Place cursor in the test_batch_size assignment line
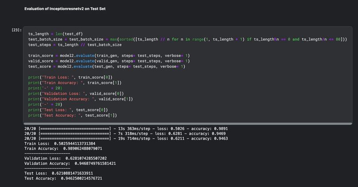The image size is (358, 187). [187, 39]
